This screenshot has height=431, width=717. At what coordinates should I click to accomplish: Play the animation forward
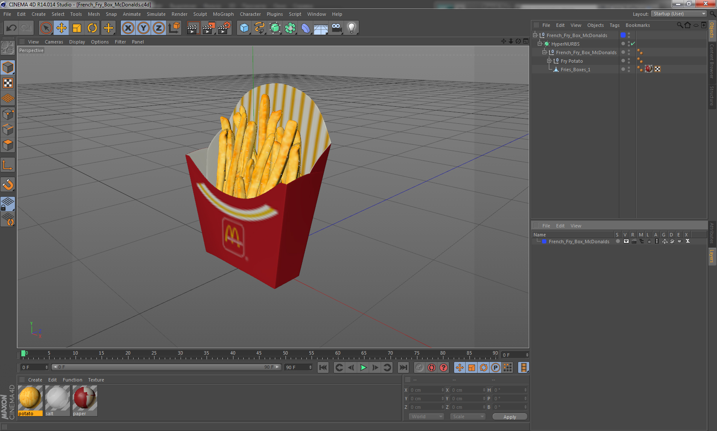point(363,367)
